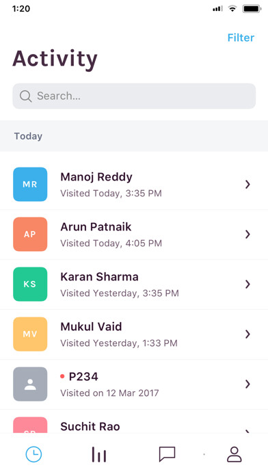Image resolution: width=268 pixels, height=476 pixels.
Task: Open the Filter options
Action: click(x=241, y=38)
